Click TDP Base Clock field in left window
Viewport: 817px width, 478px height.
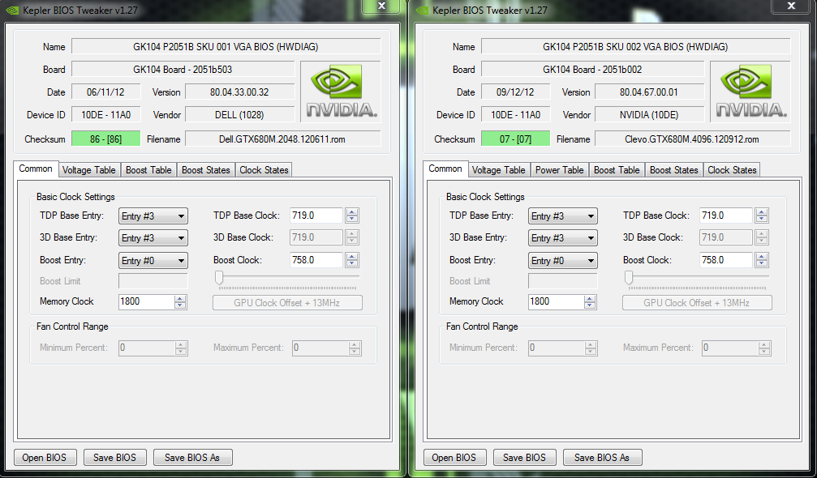(x=316, y=216)
